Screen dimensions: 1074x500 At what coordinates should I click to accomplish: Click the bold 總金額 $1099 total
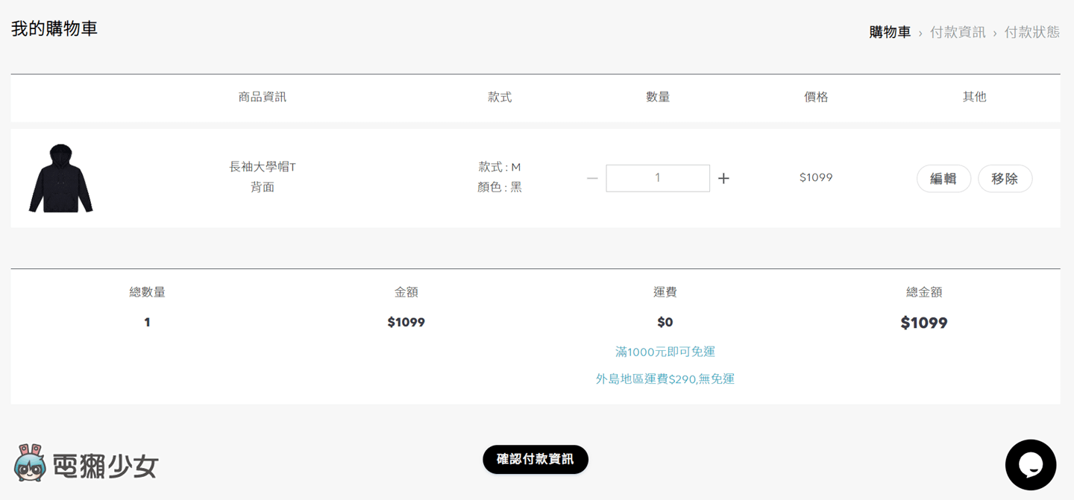[923, 323]
